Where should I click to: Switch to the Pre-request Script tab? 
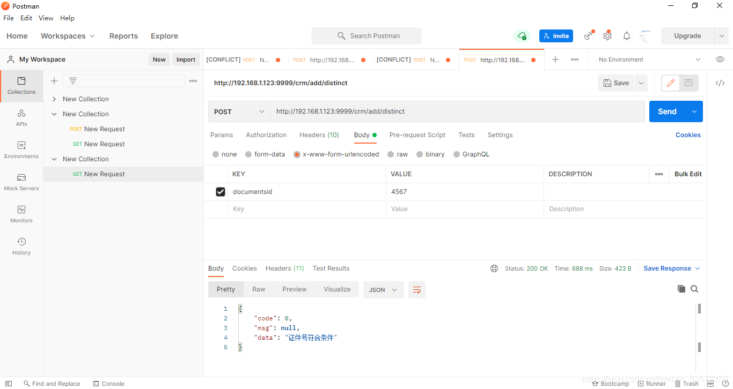click(x=417, y=135)
